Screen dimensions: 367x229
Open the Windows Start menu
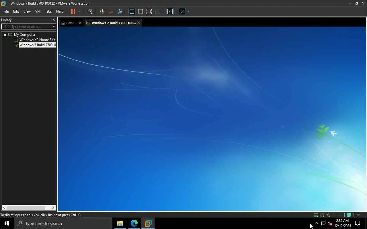pos(7,223)
